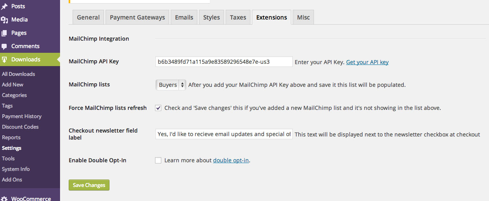Uncheck Force MailChimp lists refresh checkbox
Viewport: 489px width, 201px height.
158,108
